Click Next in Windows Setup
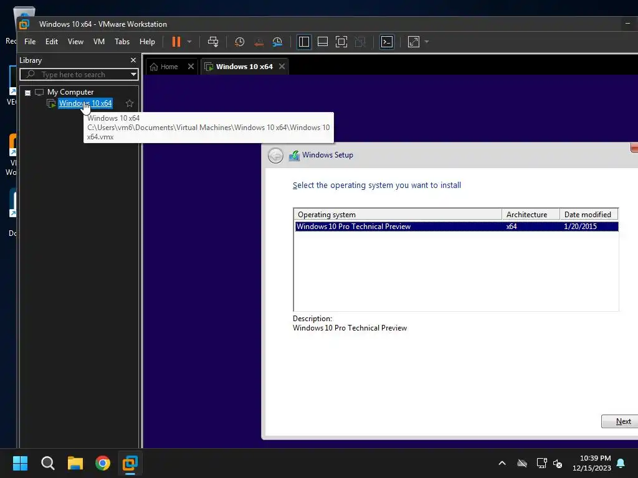The width and height of the screenshot is (638, 478). pyautogui.click(x=620, y=421)
